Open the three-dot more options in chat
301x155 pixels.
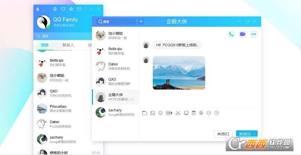[x=254, y=34]
